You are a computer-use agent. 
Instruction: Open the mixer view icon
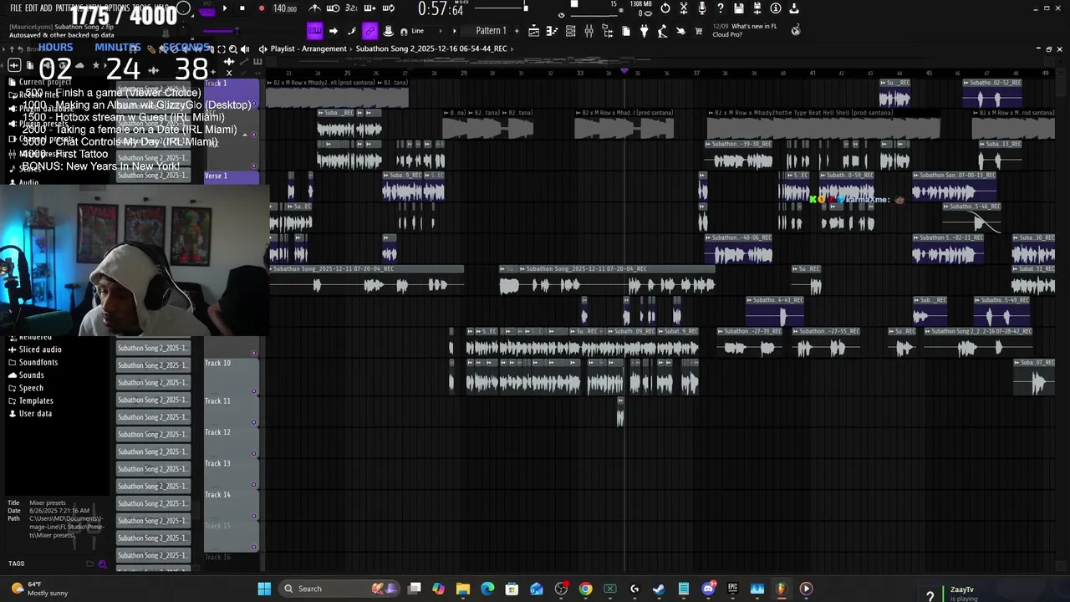coord(588,31)
